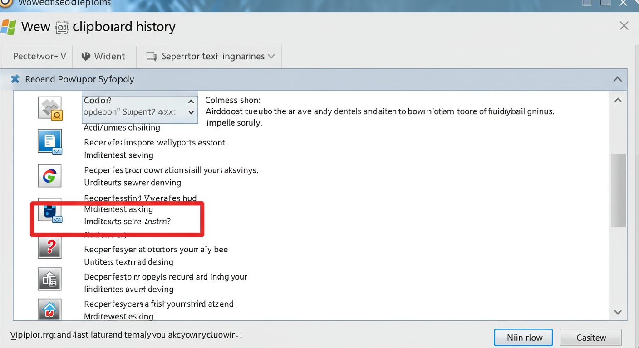Screen dimensions: 639x348
Task: Click the picture thumbnail icon at list top
Action: coord(49,108)
